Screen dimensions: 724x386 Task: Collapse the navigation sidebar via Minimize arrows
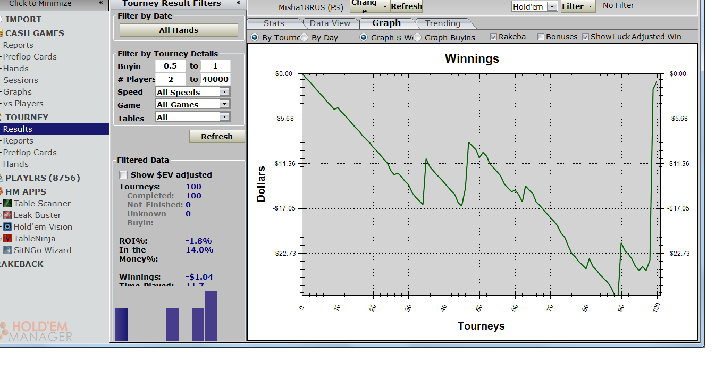(101, 3)
